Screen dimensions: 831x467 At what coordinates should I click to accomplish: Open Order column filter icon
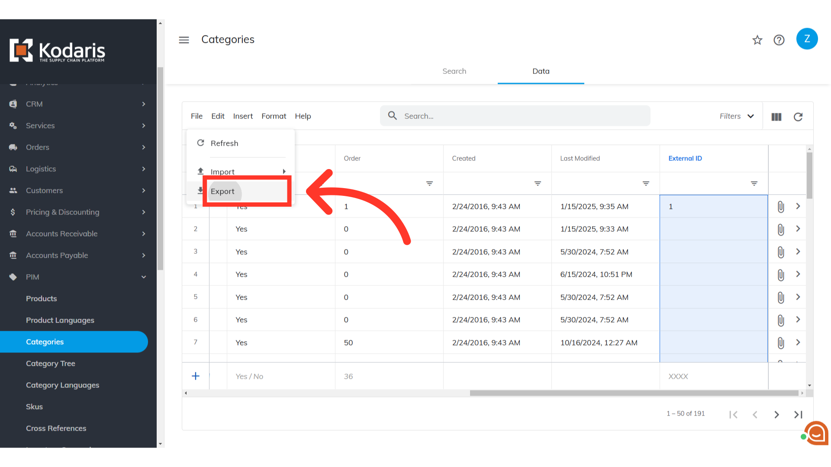coord(429,184)
